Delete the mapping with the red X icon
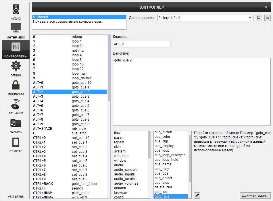Screen dimensions: 273x201 click(x=267, y=18)
